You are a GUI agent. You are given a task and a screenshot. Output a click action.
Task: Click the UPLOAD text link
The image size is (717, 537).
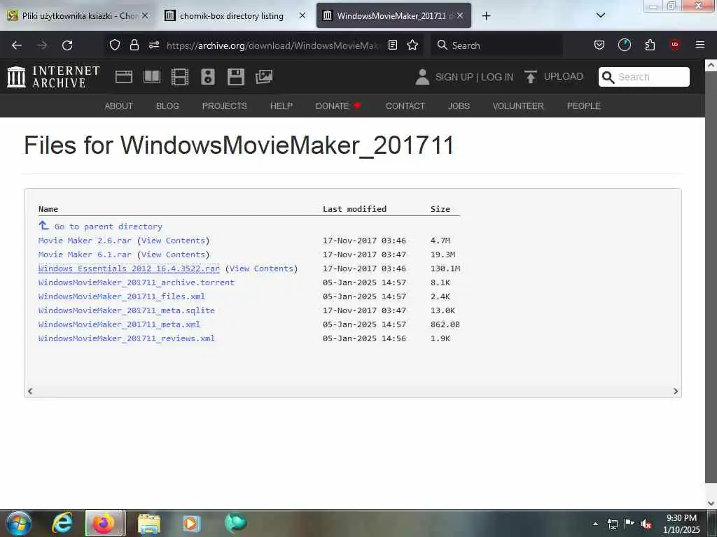coord(564,76)
